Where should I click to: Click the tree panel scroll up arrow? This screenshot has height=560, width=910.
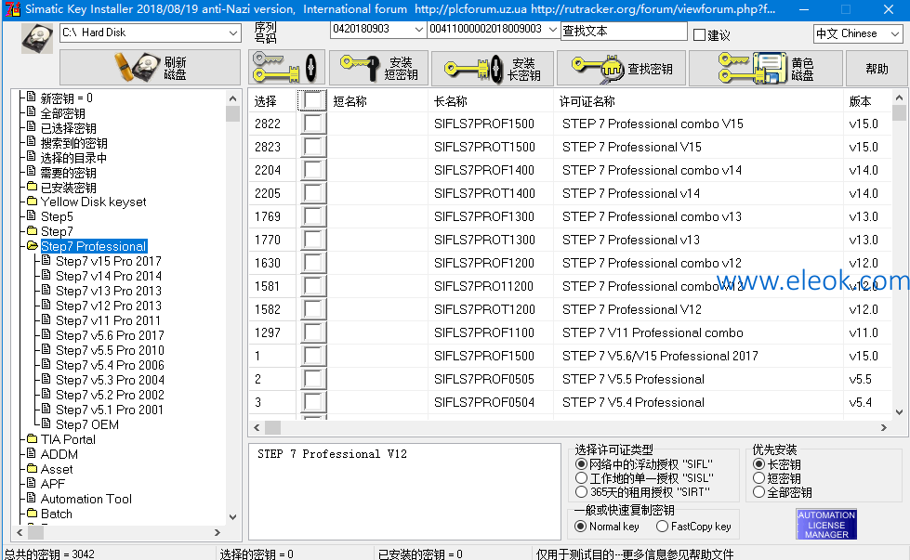[232, 98]
